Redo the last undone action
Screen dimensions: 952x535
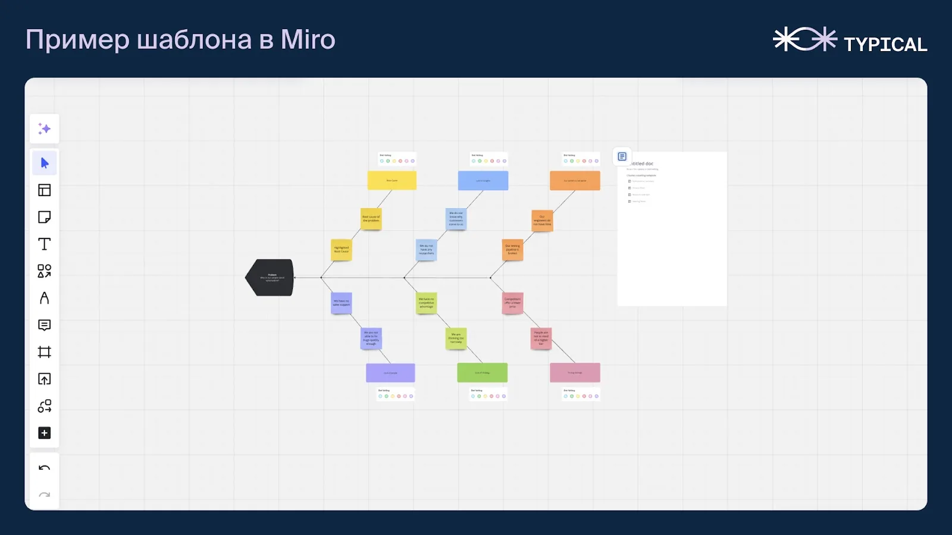click(x=45, y=495)
